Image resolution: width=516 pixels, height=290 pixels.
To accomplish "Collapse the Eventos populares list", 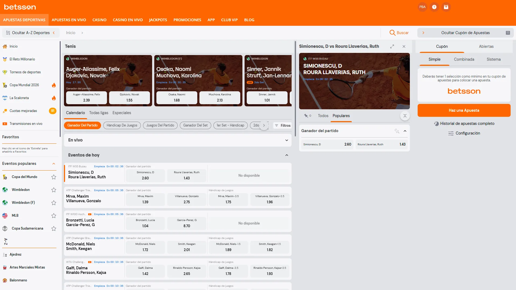I will point(54,164).
